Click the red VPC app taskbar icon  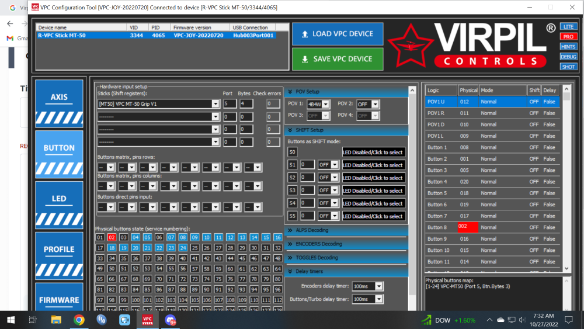coord(148,320)
